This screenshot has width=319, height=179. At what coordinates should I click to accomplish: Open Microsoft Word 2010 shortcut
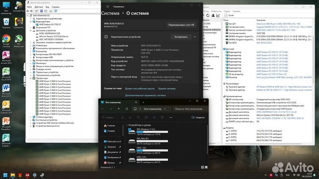point(6,91)
